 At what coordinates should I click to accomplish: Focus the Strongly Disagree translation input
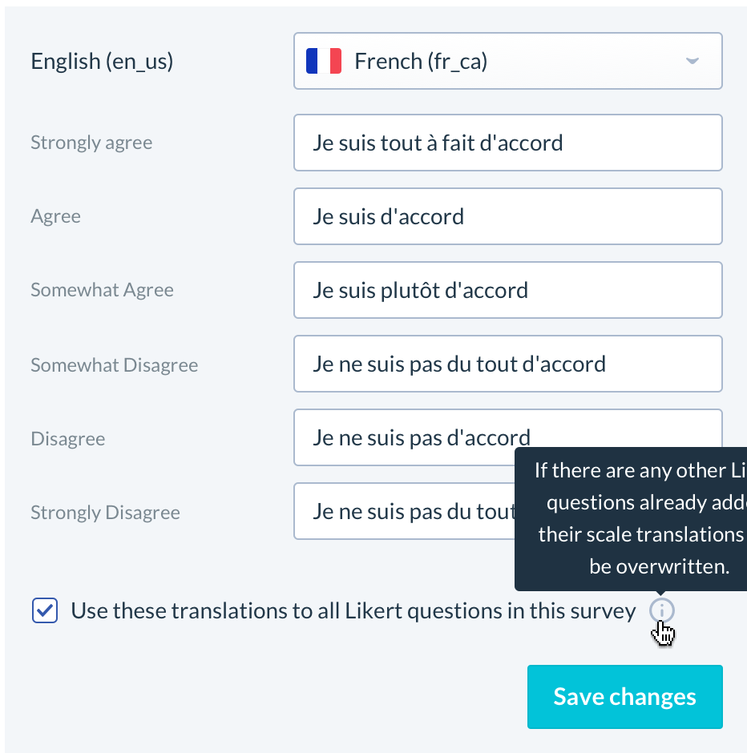pos(404,511)
